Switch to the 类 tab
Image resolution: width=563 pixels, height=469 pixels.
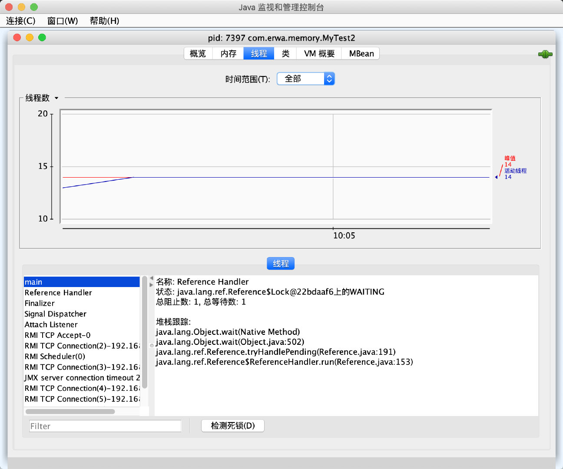(285, 53)
